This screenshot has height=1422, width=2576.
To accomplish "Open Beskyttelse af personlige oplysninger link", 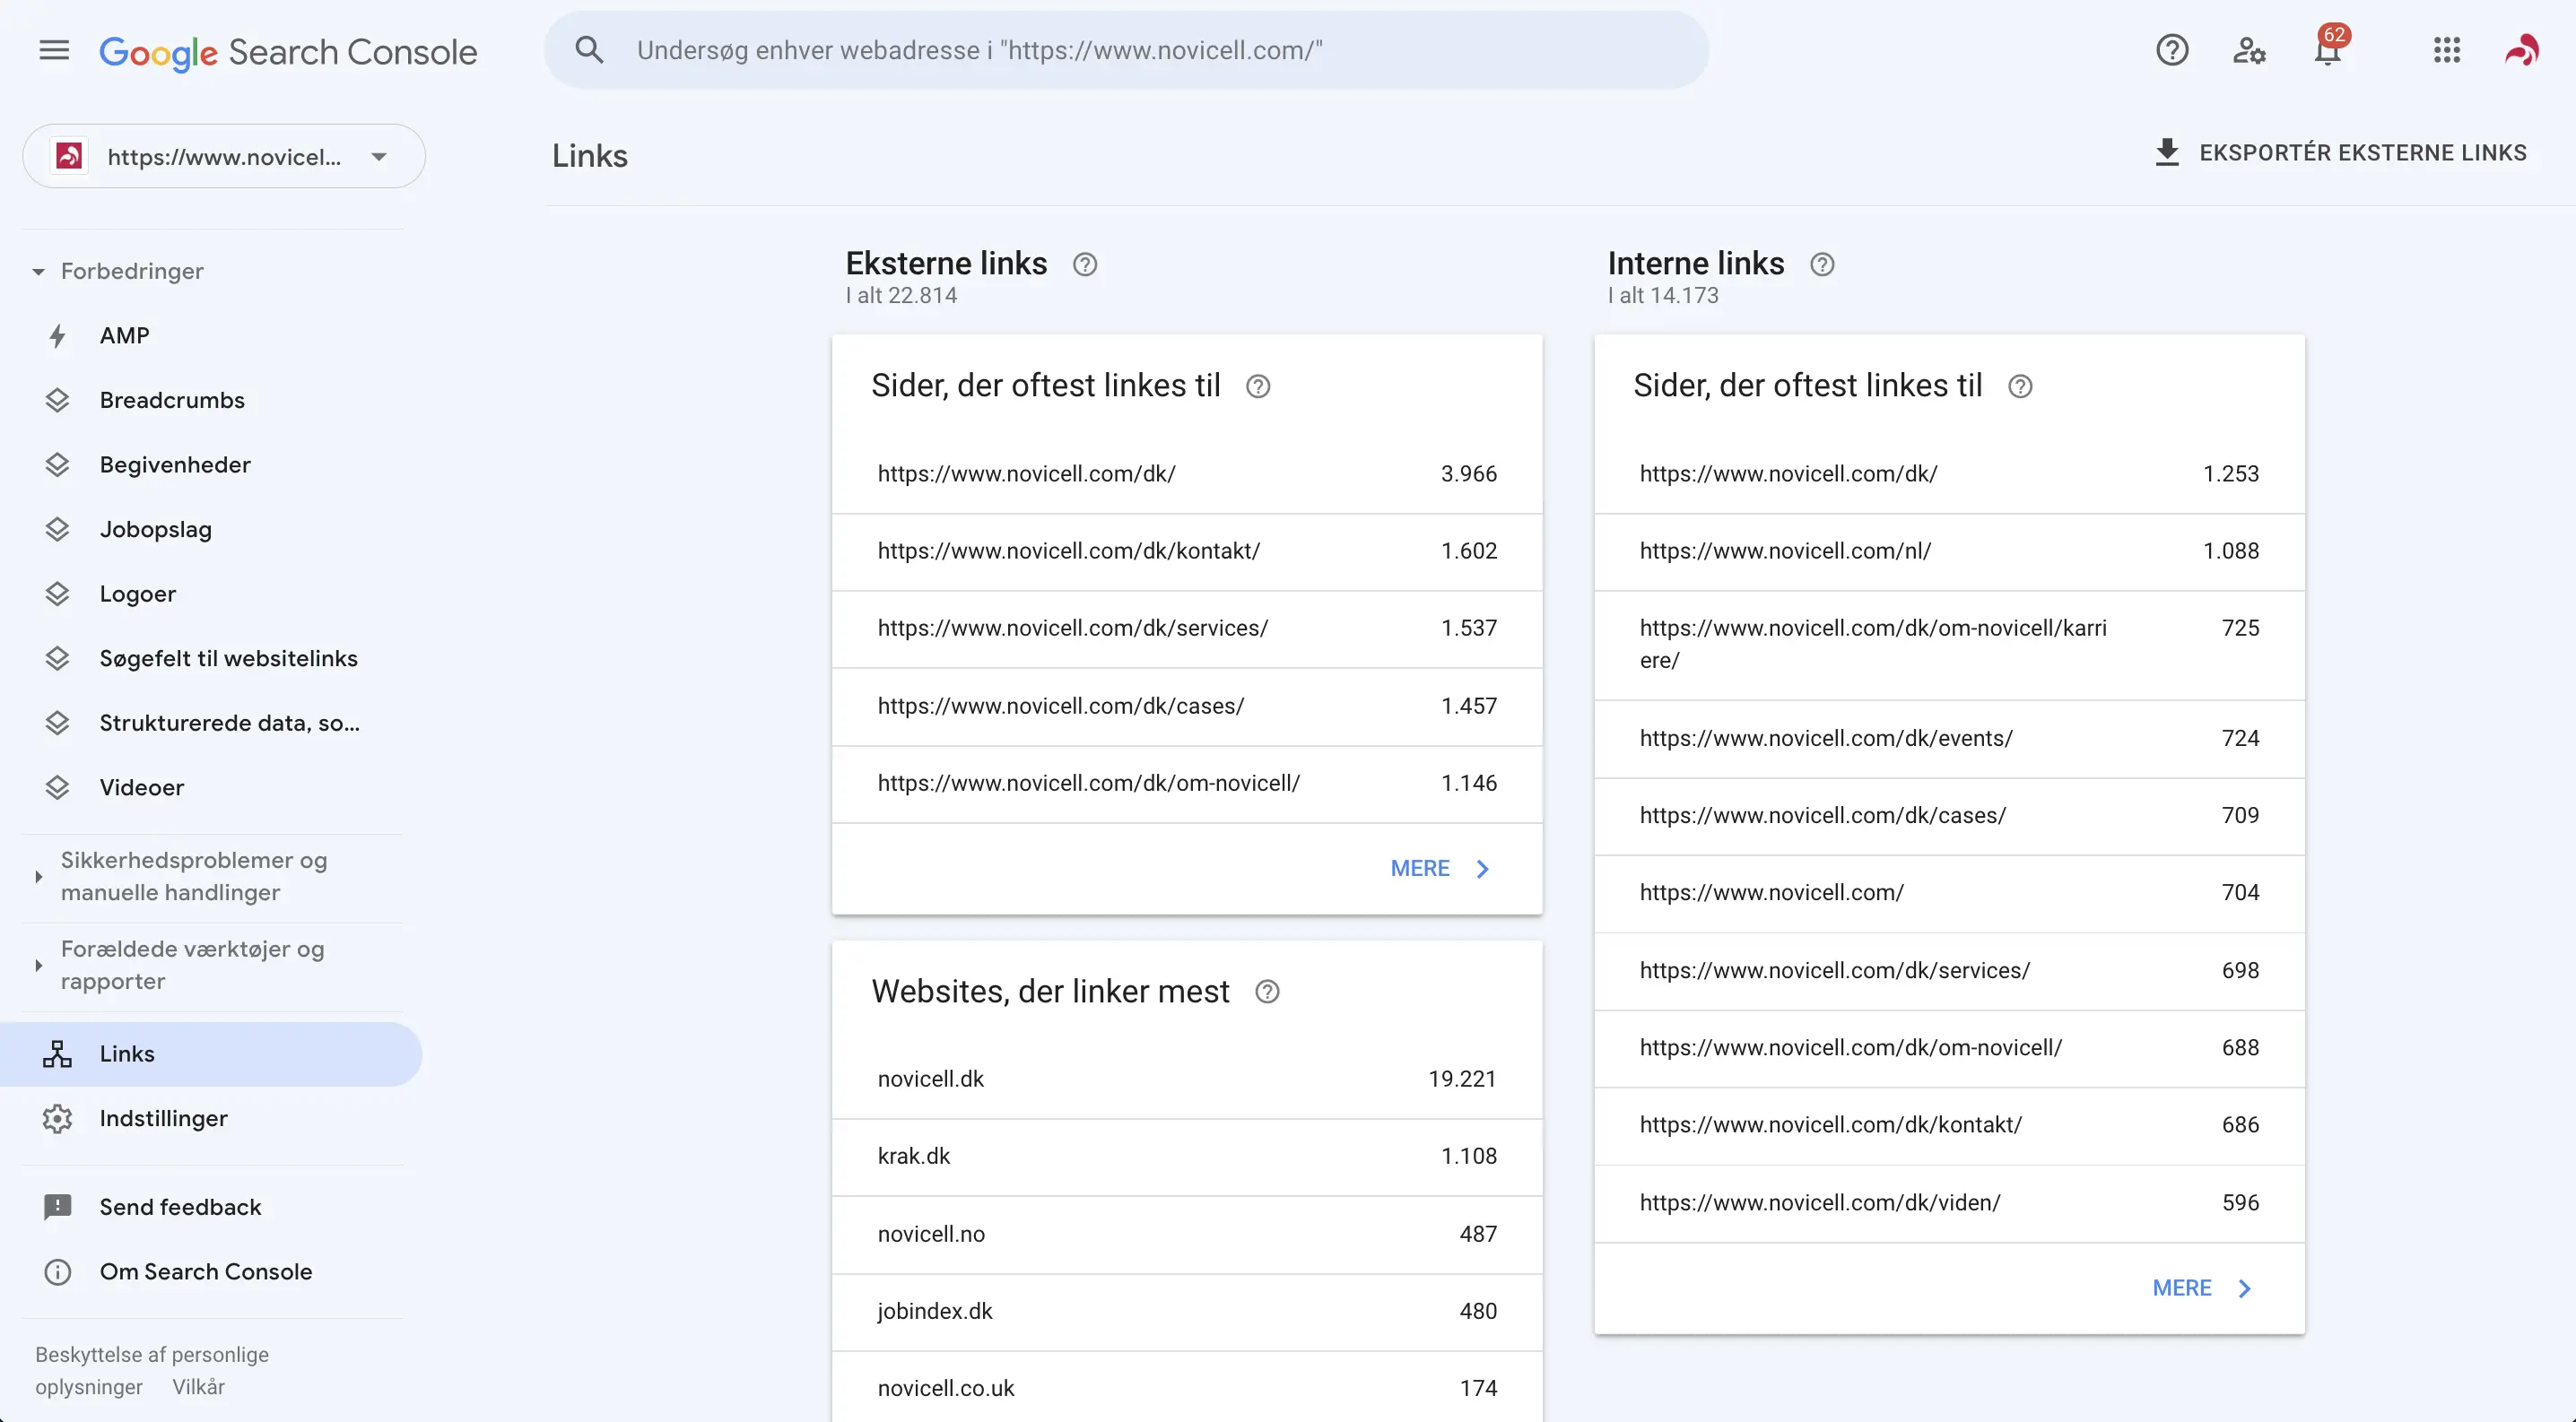I will pos(151,1371).
